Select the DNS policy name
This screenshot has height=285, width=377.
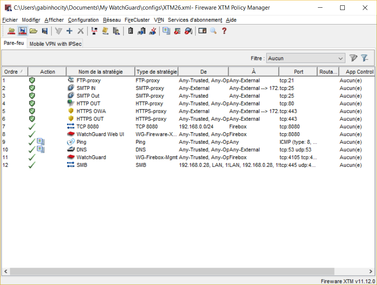coord(81,150)
